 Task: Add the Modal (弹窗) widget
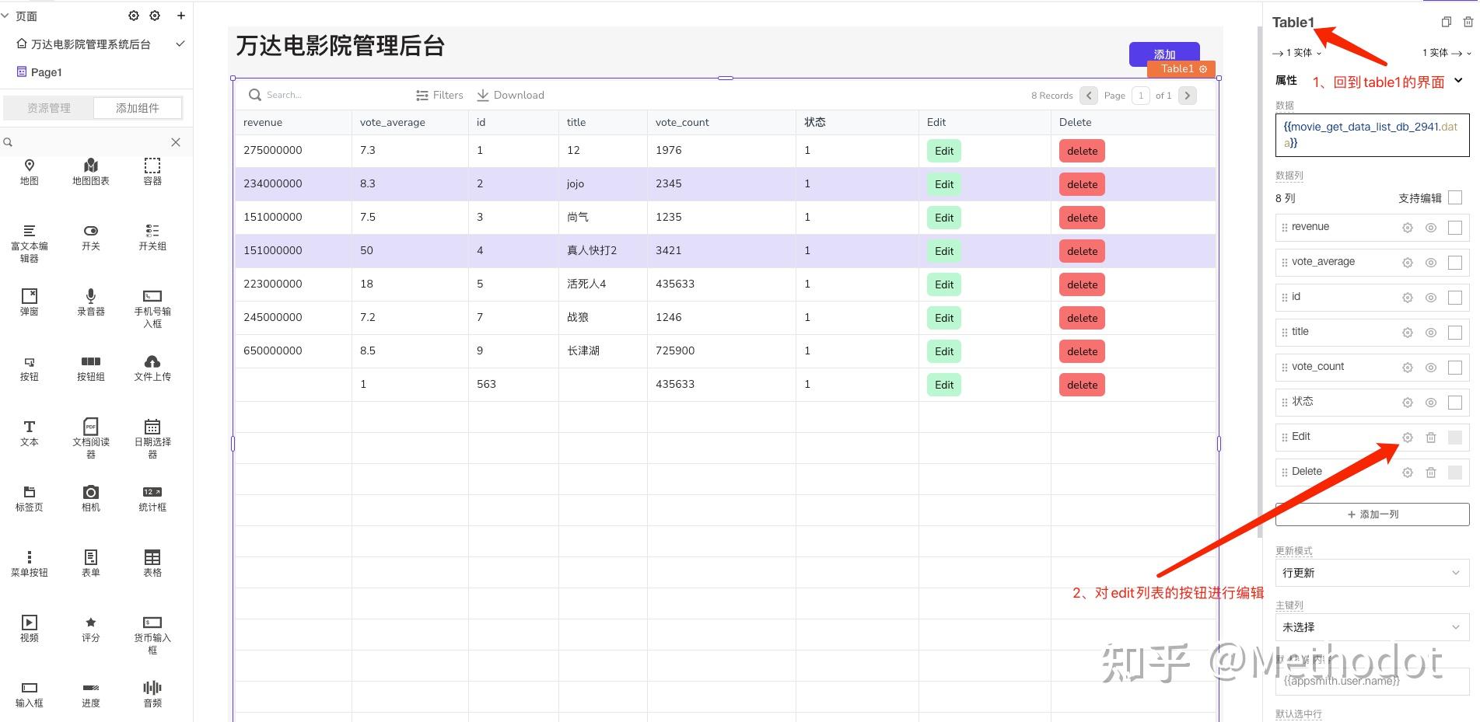tap(29, 302)
